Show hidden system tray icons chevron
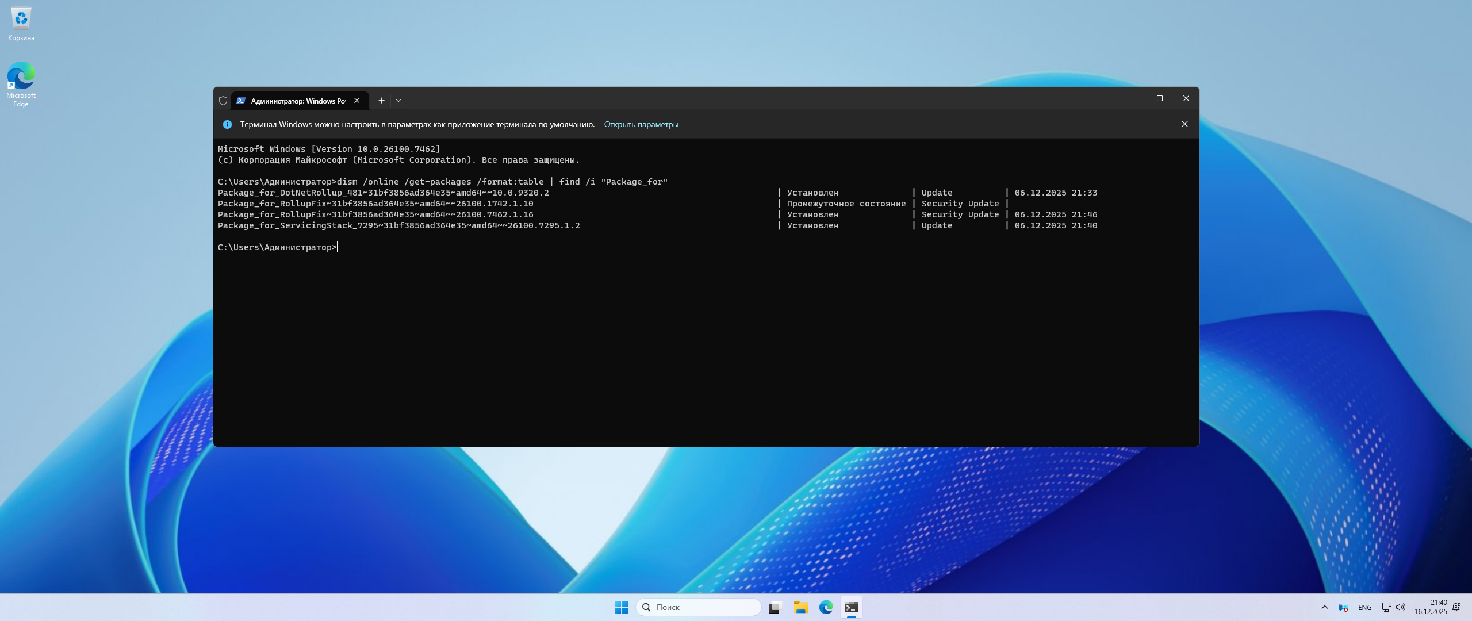The image size is (1472, 621). (1325, 607)
